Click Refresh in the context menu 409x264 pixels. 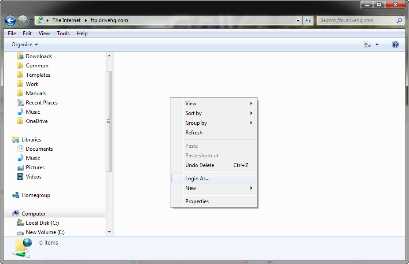click(194, 133)
